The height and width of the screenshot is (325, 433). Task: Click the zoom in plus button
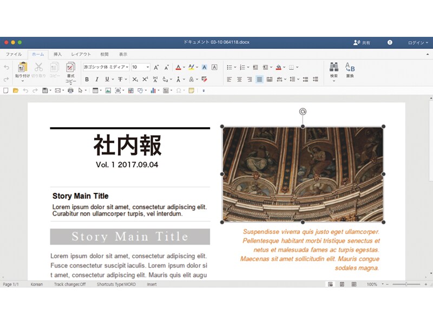[426, 284]
